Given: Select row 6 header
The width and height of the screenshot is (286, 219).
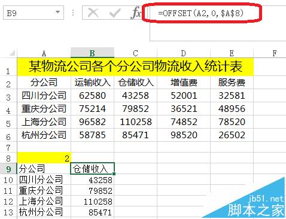Looking at the screenshot, I should (x=8, y=135).
